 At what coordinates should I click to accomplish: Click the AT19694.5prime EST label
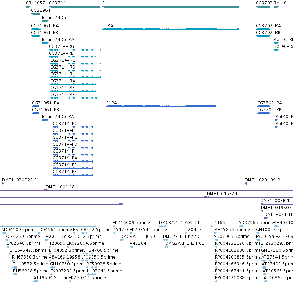click(x=51, y=278)
